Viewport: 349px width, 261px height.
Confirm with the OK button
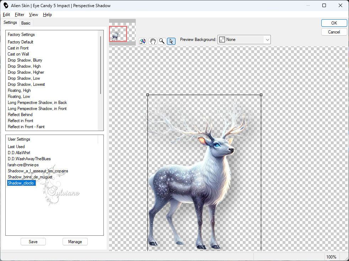click(334, 23)
